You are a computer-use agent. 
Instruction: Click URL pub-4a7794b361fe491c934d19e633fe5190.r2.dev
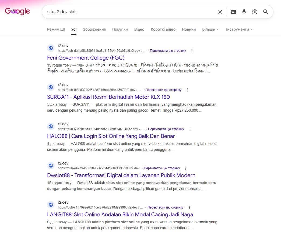click(x=99, y=168)
